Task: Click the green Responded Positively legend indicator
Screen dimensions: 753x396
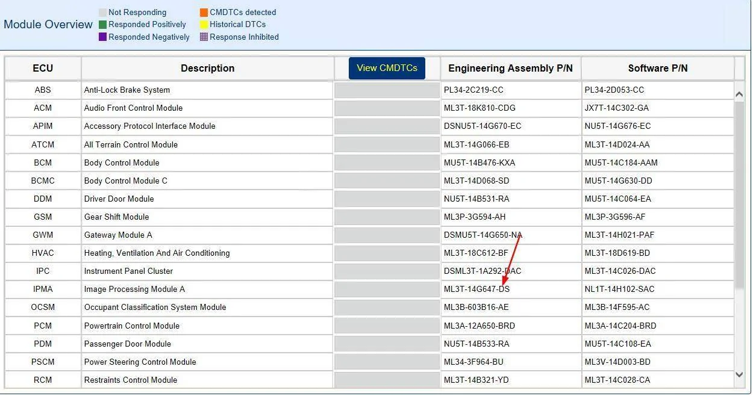Action: click(x=102, y=24)
